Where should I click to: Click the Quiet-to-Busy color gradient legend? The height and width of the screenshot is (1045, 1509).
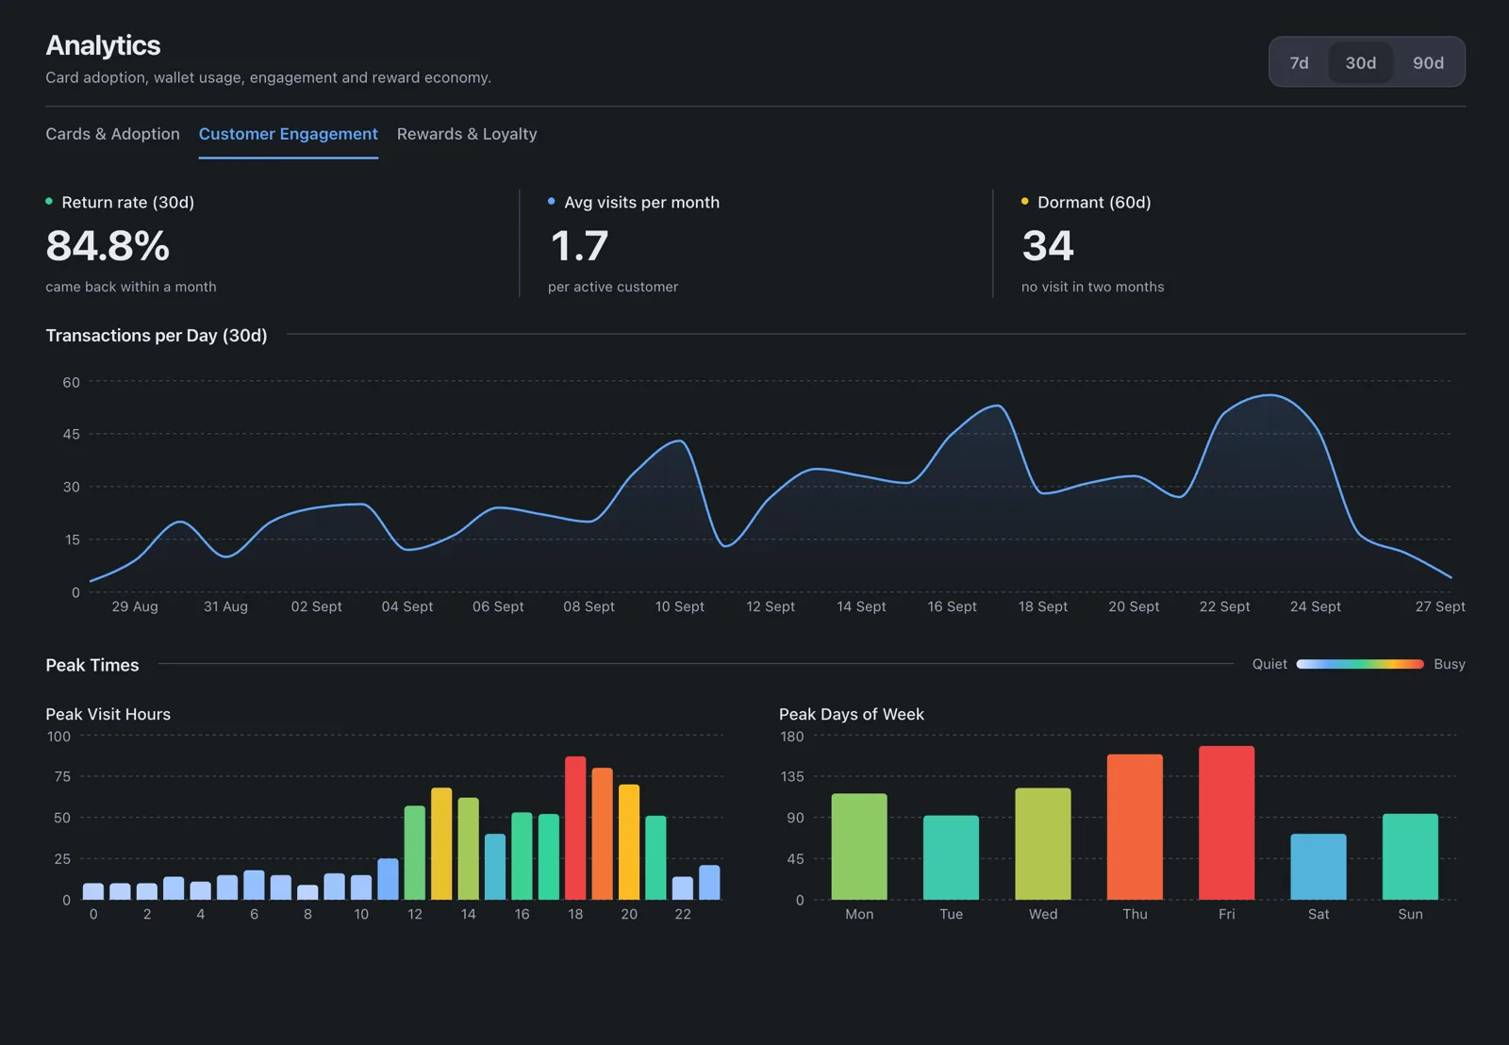coord(1360,664)
